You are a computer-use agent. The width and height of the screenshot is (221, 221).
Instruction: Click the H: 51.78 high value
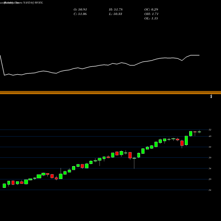coord(116,10)
